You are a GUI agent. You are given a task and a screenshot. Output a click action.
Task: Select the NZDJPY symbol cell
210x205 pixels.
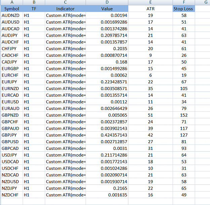(12, 188)
